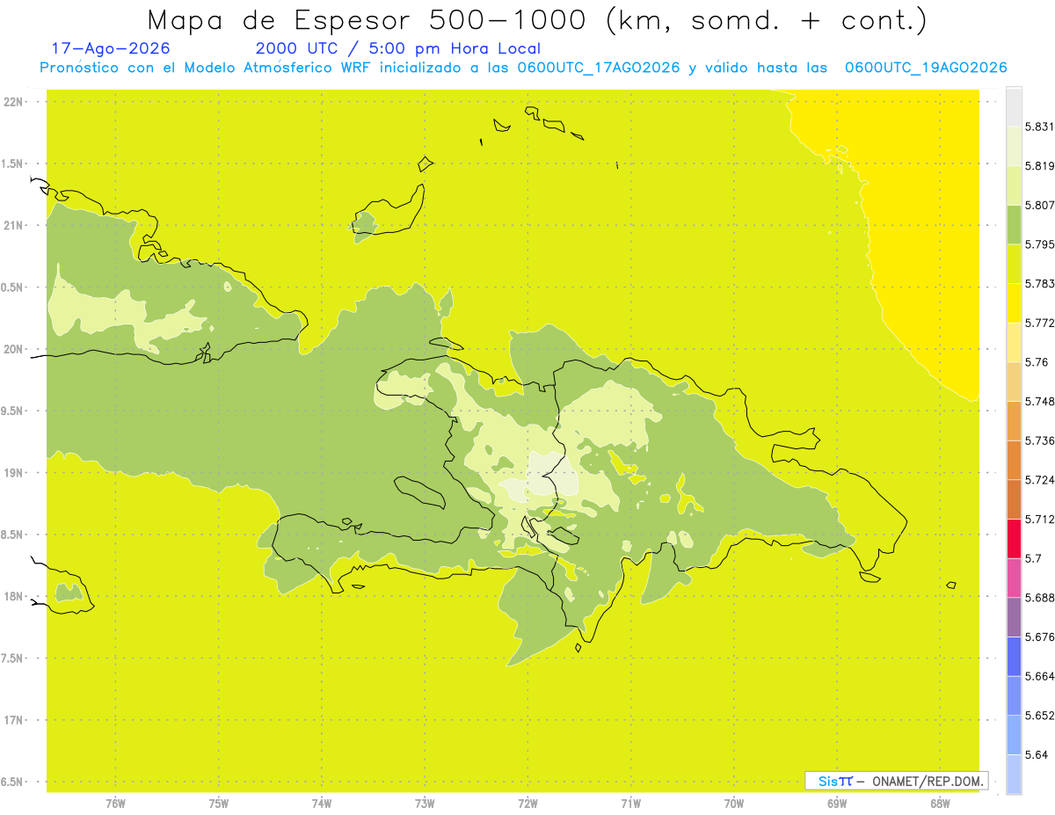Screen dimensions: 1055x815
Task: Click the 5.76 legend value
Action: (x=1037, y=362)
